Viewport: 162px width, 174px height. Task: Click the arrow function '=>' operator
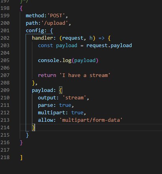(102, 38)
